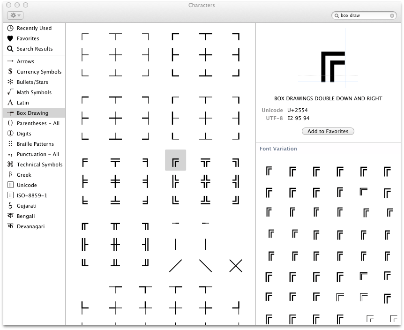Select the double up-and-left corner glyph
The height and width of the screenshot is (330, 404).
(x=236, y=200)
